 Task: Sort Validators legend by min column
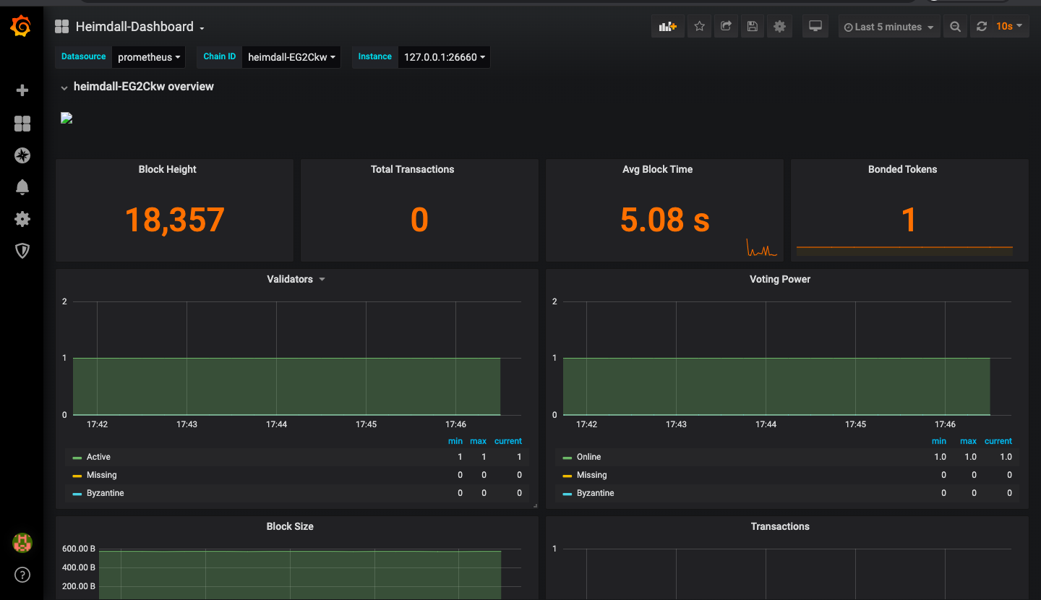click(x=455, y=441)
